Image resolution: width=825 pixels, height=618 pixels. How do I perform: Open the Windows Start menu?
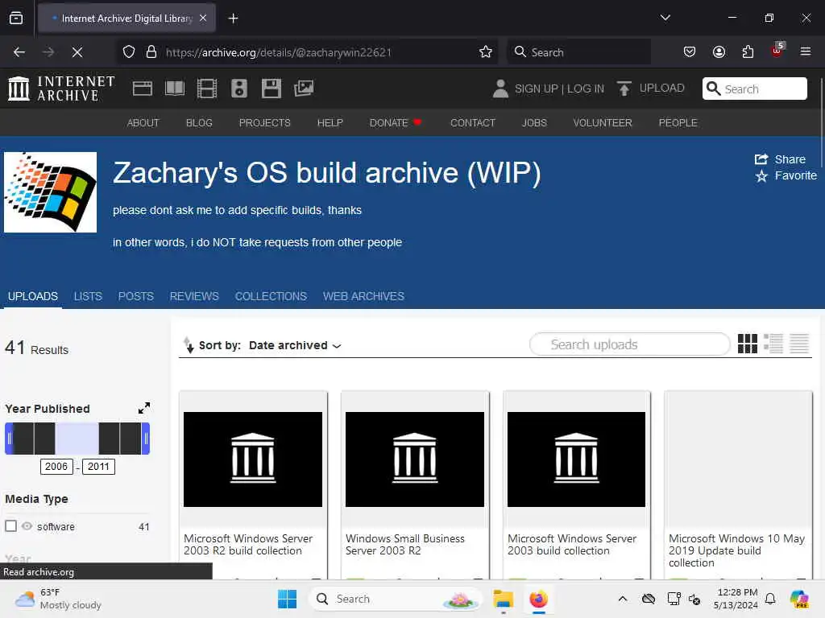[288, 599]
